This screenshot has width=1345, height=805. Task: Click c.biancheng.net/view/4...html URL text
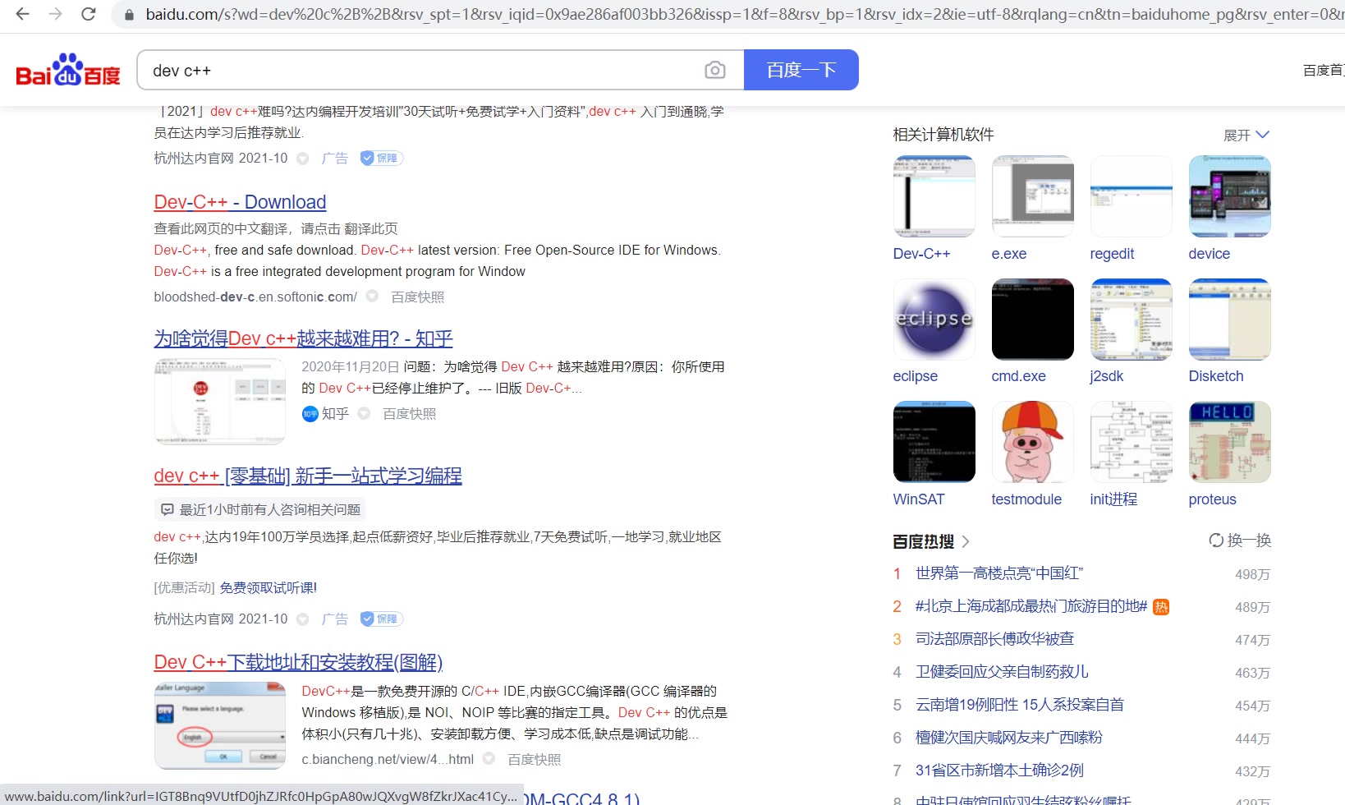pyautogui.click(x=388, y=760)
